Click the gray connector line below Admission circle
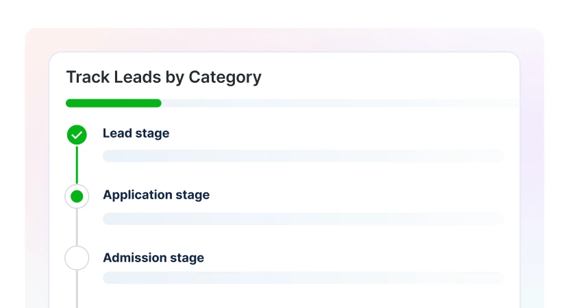Image resolution: width=570 pixels, height=308 pixels. (77, 287)
